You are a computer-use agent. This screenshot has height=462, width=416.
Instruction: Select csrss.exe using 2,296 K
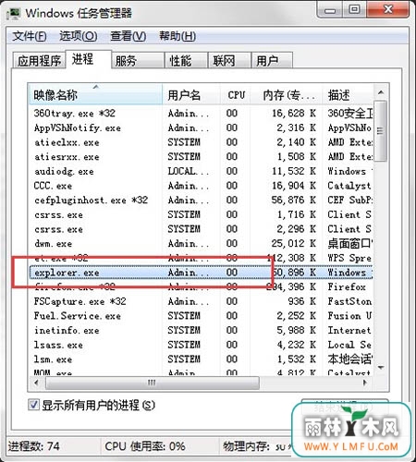(x=201, y=229)
